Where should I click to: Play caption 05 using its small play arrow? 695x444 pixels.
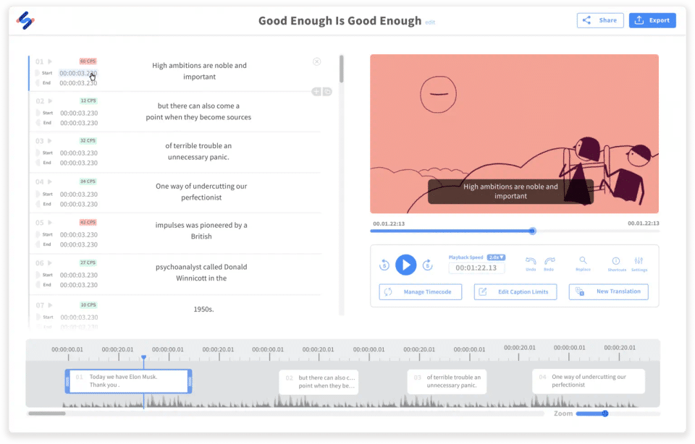point(50,222)
